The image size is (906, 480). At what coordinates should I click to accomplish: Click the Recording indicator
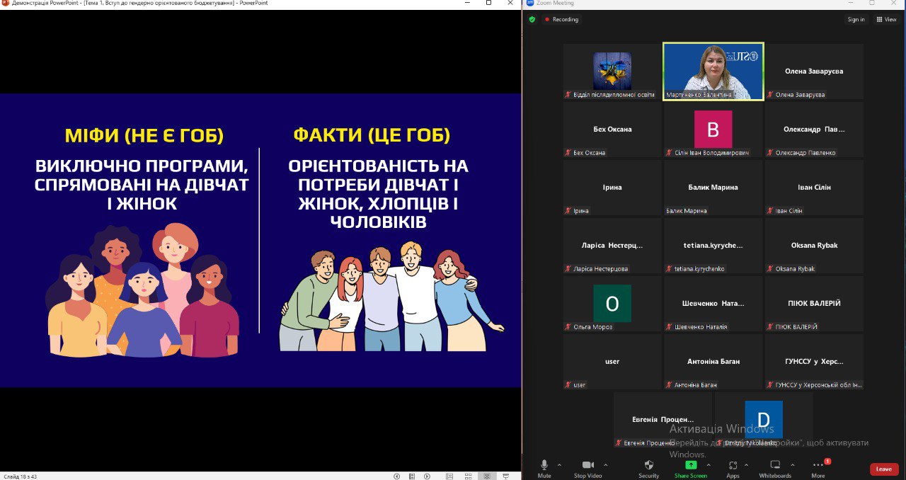pyautogui.click(x=561, y=19)
